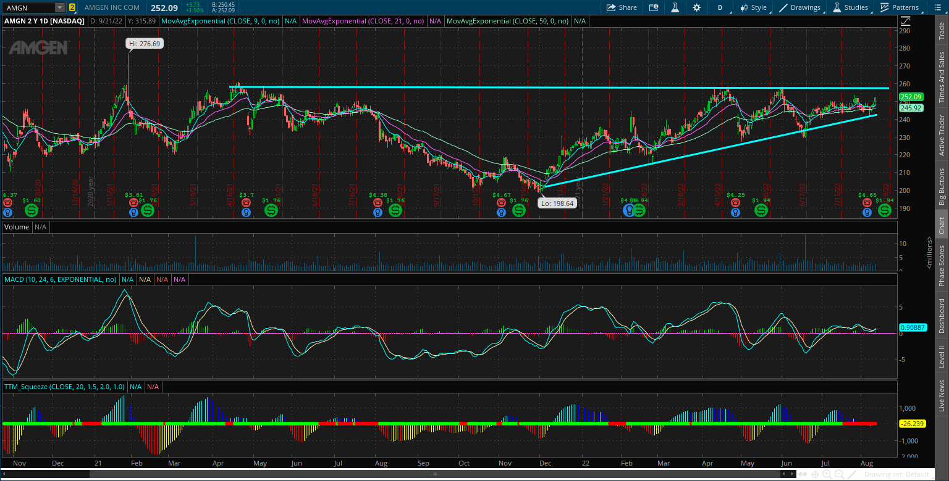This screenshot has width=949, height=481.
Task: Switch to Phase Scores side tab
Action: click(942, 266)
